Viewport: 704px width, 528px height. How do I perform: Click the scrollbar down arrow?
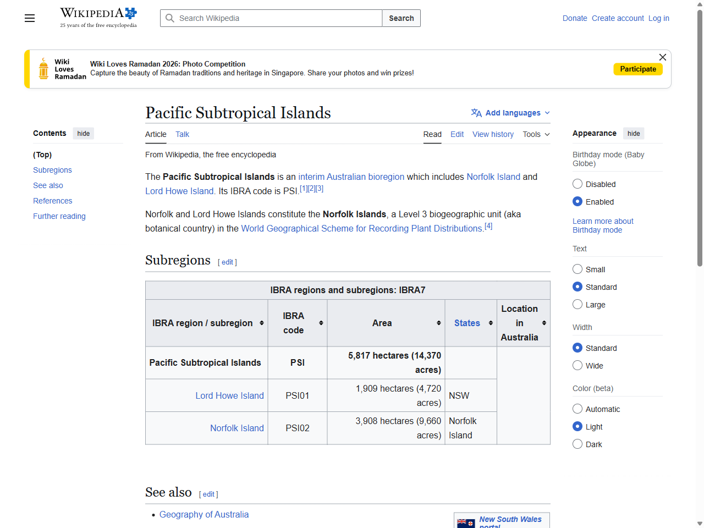pyautogui.click(x=700, y=524)
